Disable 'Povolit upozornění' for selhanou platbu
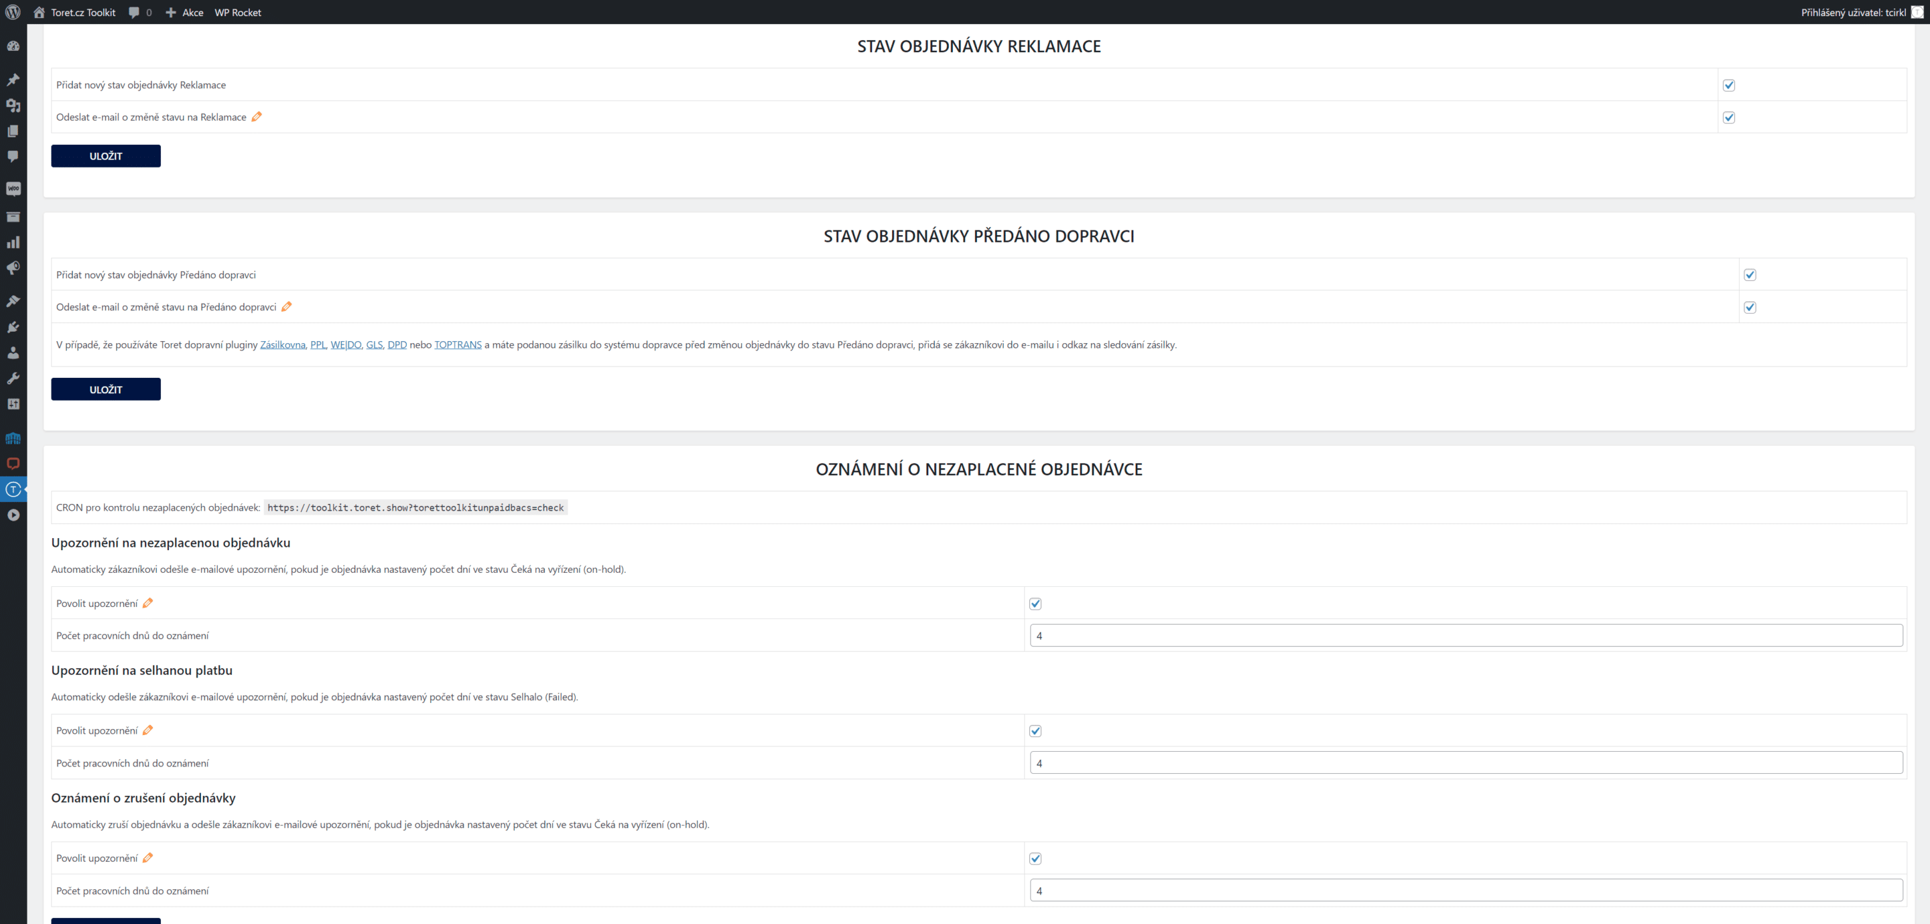Viewport: 1930px width, 924px height. pos(1035,730)
